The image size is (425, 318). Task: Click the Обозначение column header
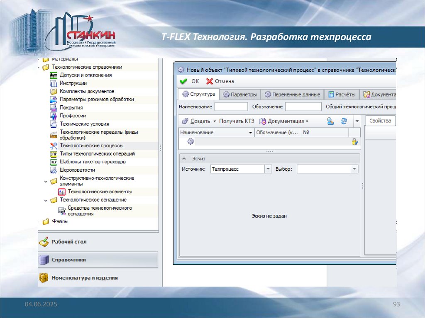[278, 132]
